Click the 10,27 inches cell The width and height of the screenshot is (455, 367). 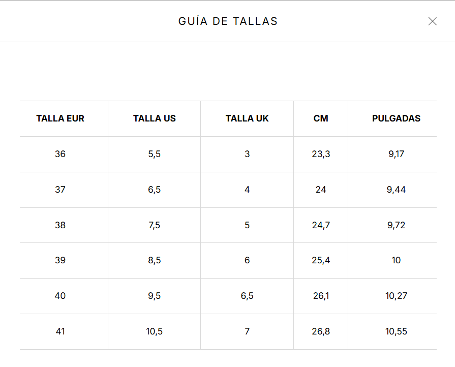[x=396, y=296]
